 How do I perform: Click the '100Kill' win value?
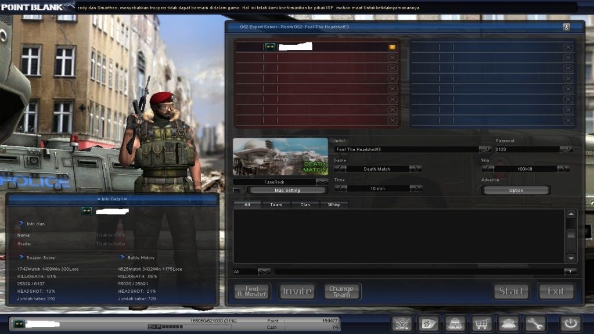click(x=525, y=169)
